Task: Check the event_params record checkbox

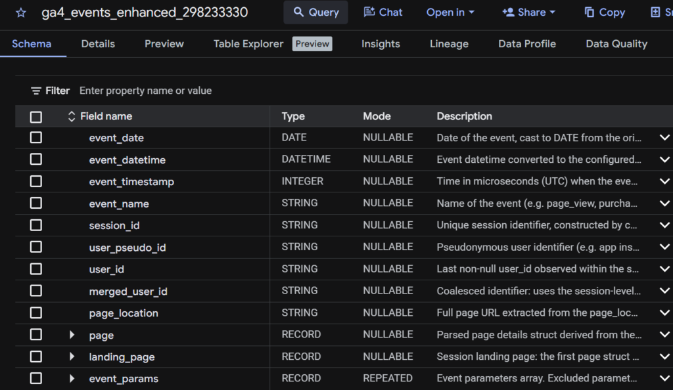Action: point(36,378)
